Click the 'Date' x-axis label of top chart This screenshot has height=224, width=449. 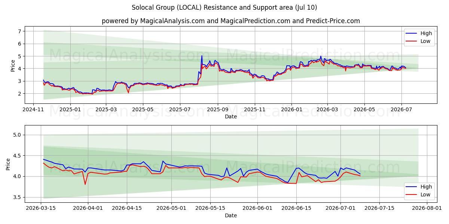pyautogui.click(x=231, y=116)
